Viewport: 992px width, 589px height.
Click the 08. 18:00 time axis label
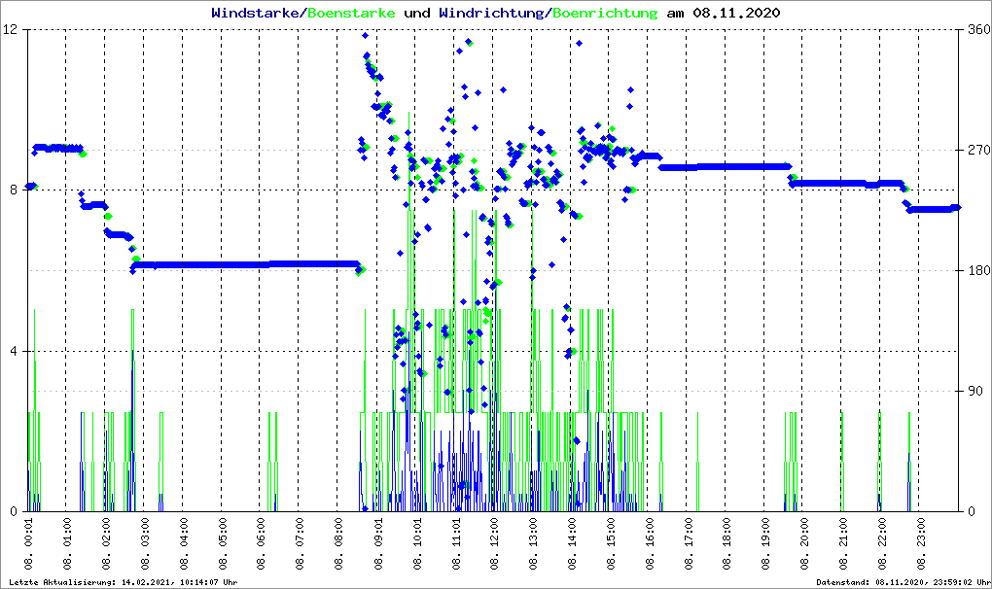click(726, 544)
